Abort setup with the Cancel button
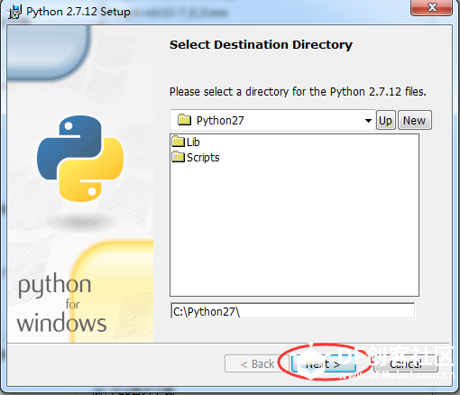The height and width of the screenshot is (395, 460). pyautogui.click(x=406, y=363)
